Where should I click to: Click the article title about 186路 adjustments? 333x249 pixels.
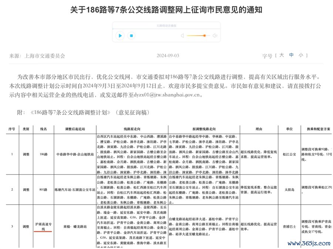pos(166,10)
